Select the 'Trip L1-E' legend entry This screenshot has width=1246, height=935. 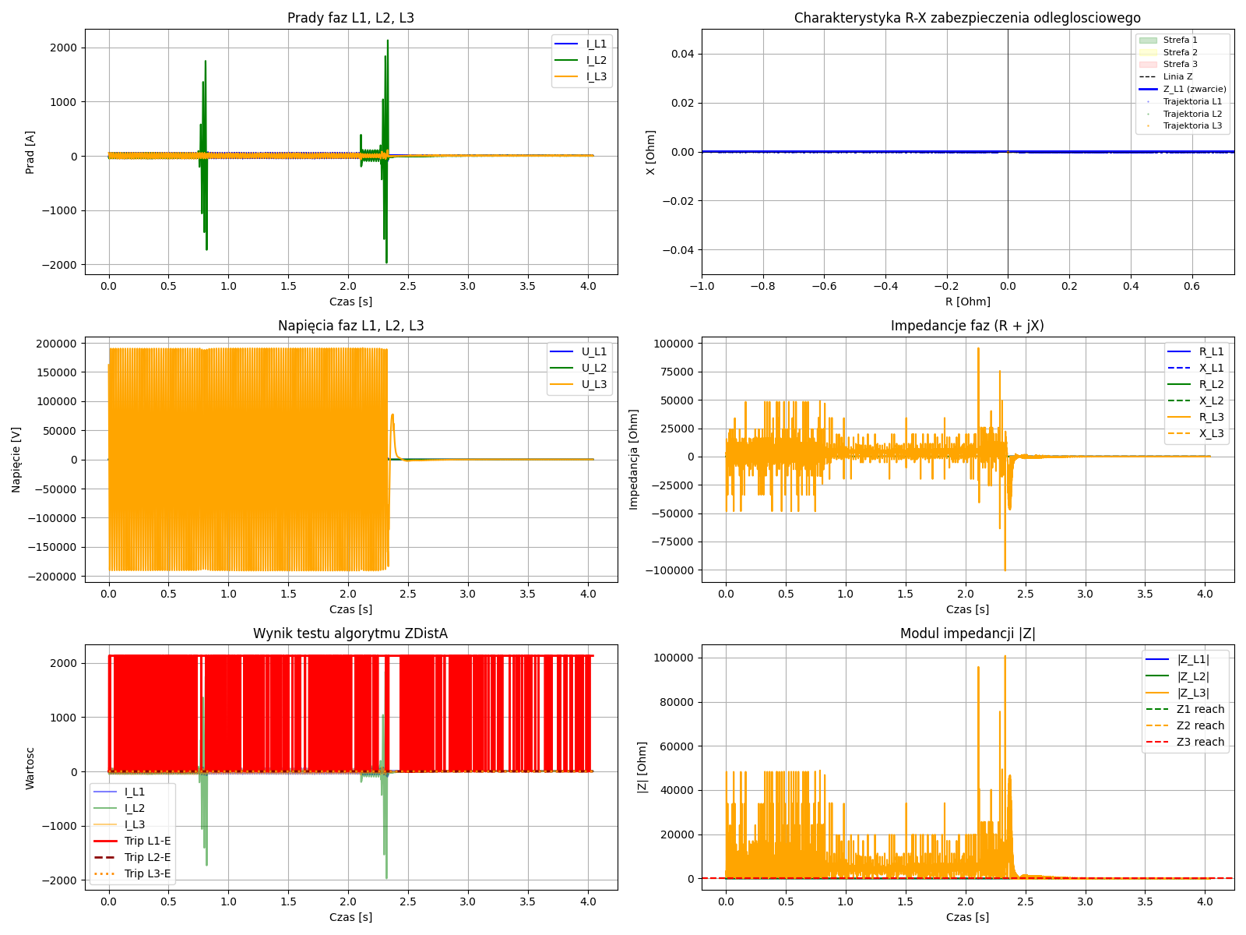pos(147,841)
